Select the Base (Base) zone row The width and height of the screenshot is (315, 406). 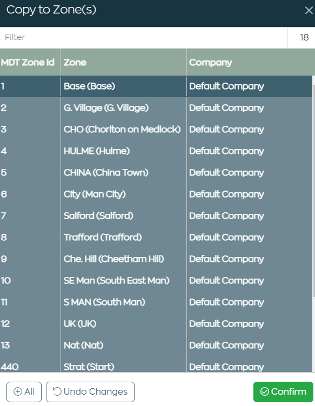pyautogui.click(x=156, y=86)
